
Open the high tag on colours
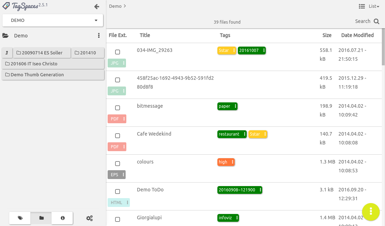(226, 162)
